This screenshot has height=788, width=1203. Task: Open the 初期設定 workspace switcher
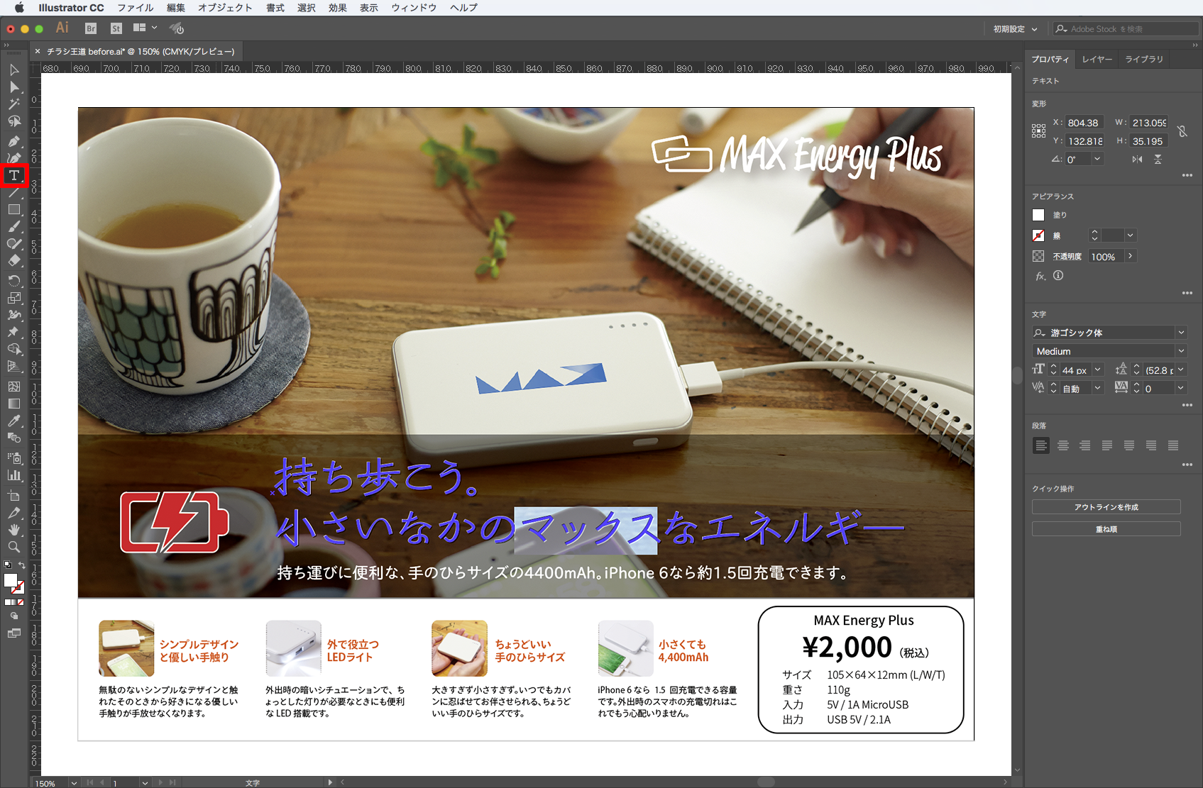(x=1015, y=29)
